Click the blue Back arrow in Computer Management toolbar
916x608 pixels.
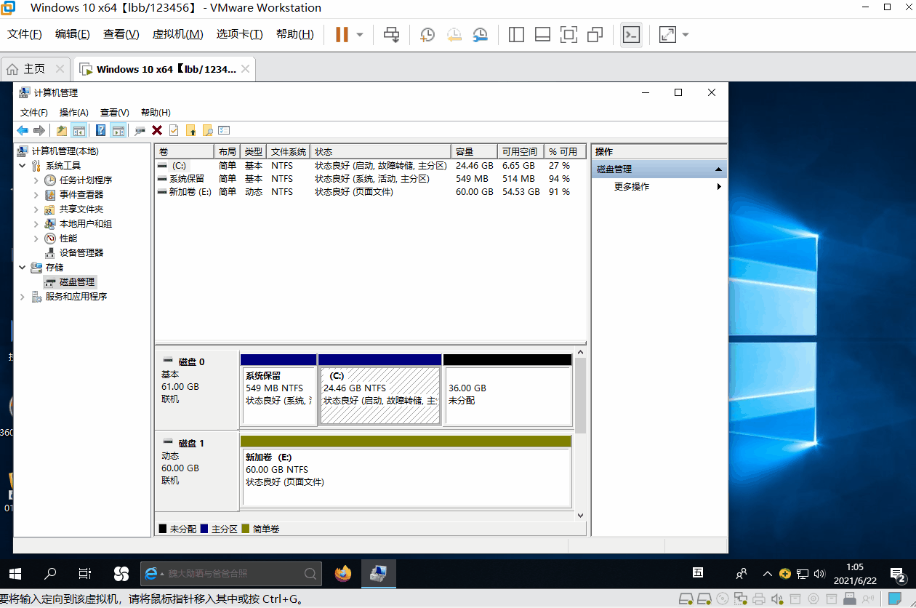23,130
